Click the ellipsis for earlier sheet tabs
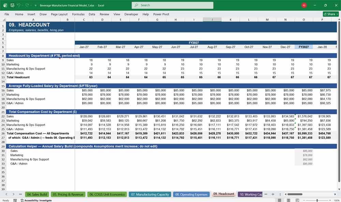Screen dimensions: 341x202 20,194
